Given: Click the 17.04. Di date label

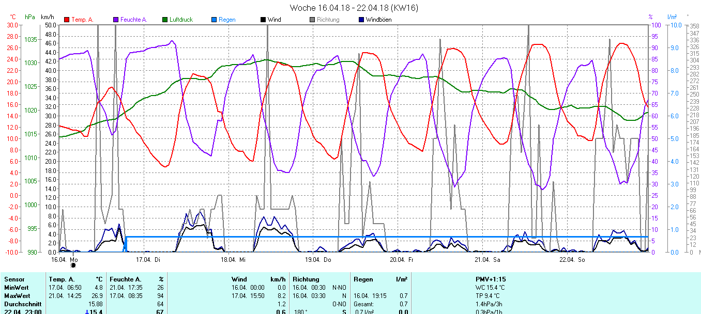Looking at the screenshot, I should click(148, 259).
